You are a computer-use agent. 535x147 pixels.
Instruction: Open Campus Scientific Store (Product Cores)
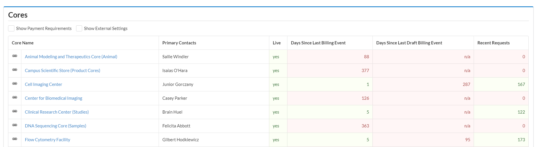pos(62,71)
